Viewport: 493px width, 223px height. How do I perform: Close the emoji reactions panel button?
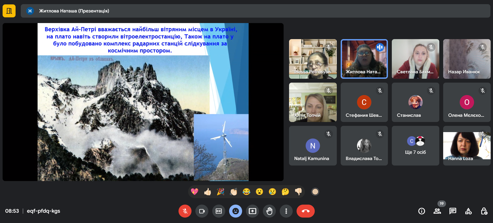pyautogui.click(x=235, y=211)
